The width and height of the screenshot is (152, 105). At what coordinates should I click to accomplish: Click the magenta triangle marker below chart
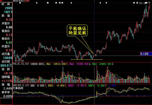pyautogui.click(x=62, y=61)
